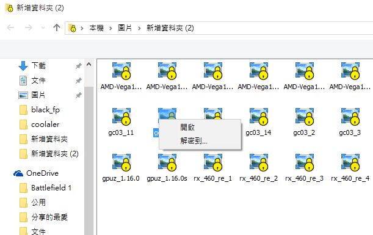The image size is (373, 235).
Task: Click pin icon beside 圖片
Action: pyautogui.click(x=79, y=95)
